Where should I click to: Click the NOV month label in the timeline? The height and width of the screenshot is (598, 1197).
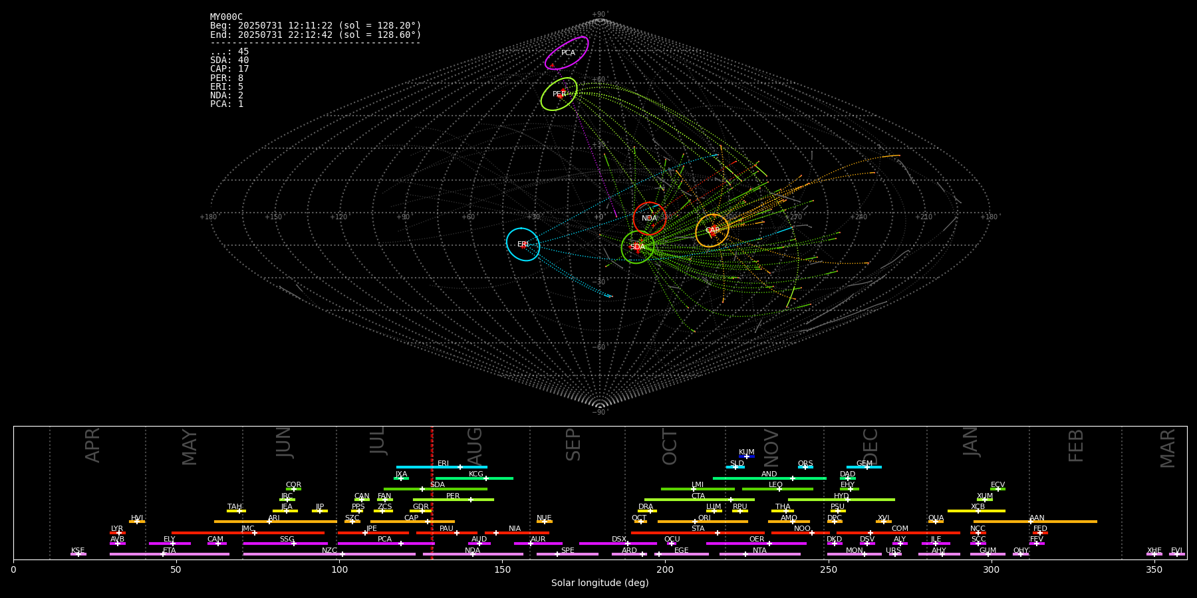click(x=771, y=447)
